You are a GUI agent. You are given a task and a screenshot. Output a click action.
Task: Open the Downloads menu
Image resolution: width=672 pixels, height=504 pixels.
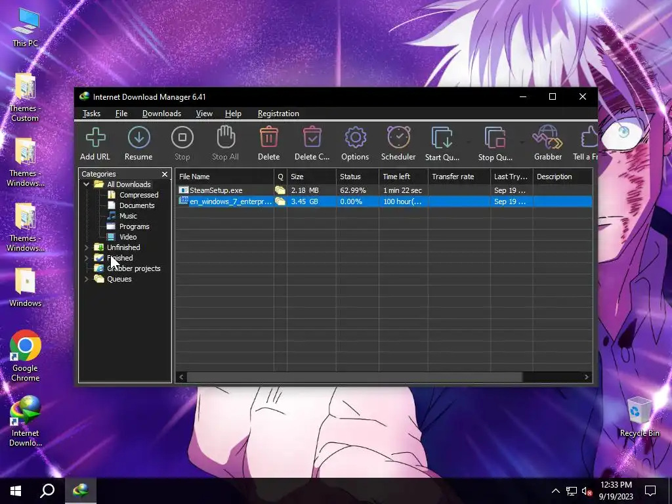coord(161,114)
